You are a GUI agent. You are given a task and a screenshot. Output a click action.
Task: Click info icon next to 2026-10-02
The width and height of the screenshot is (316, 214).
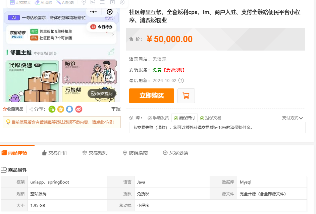[x=181, y=80]
